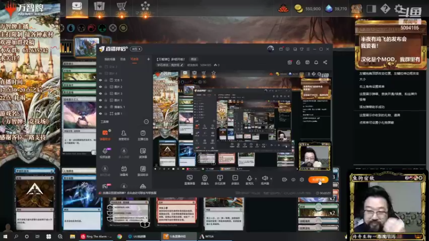The height and width of the screenshot is (241, 429).
Task: Toggle visibility of 图片 1 source
Action: tap(100, 100)
